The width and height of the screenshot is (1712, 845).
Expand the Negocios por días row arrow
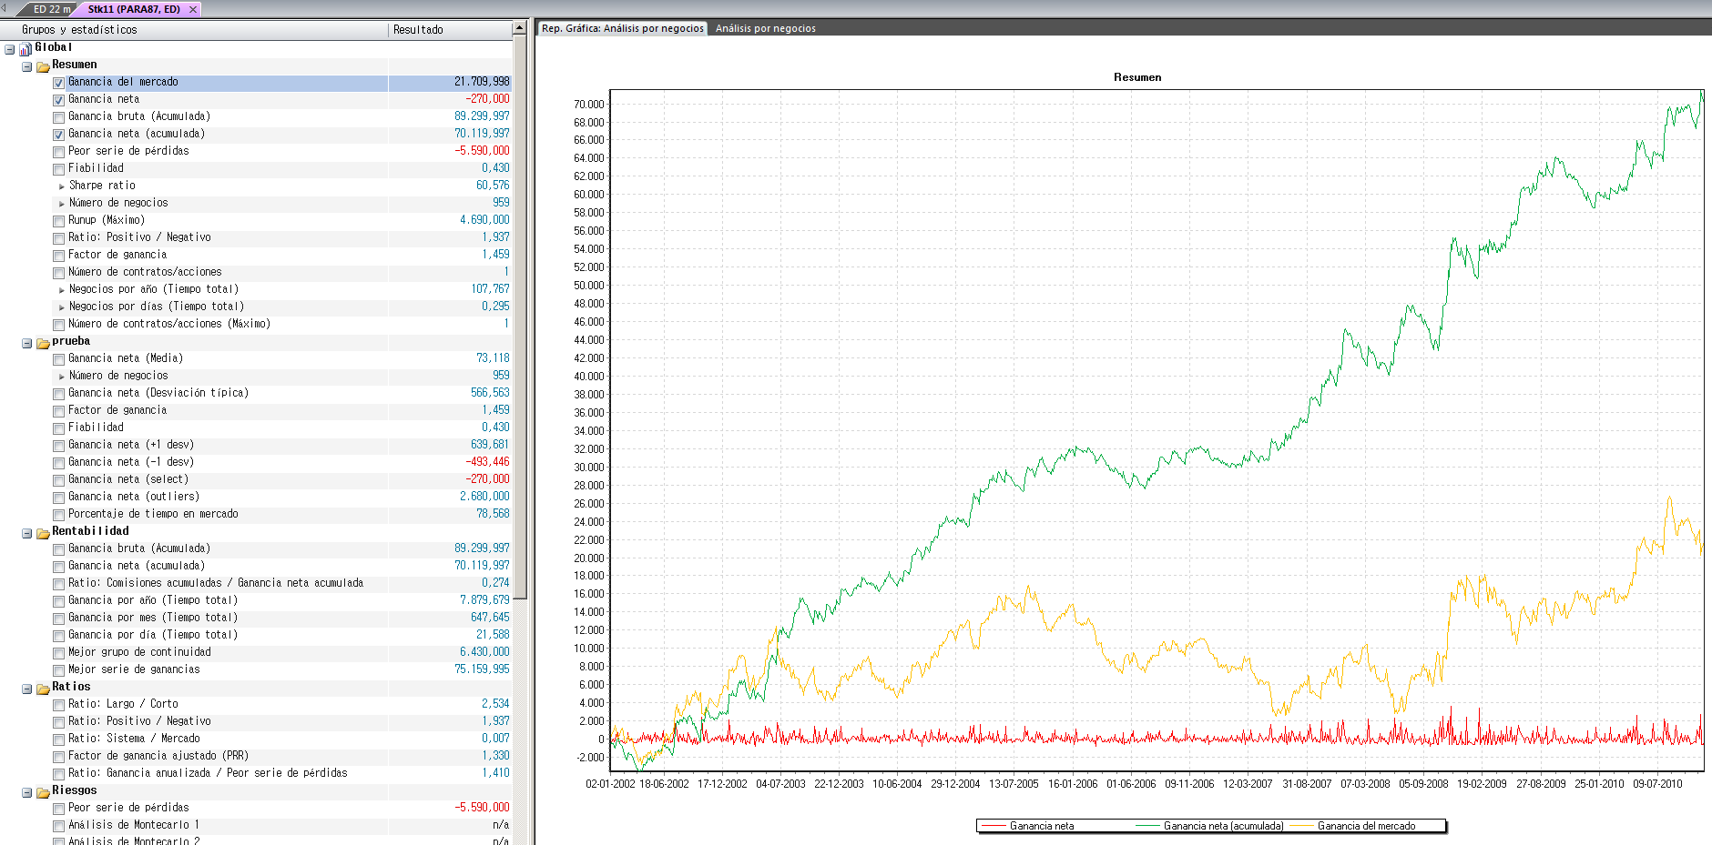(x=62, y=307)
